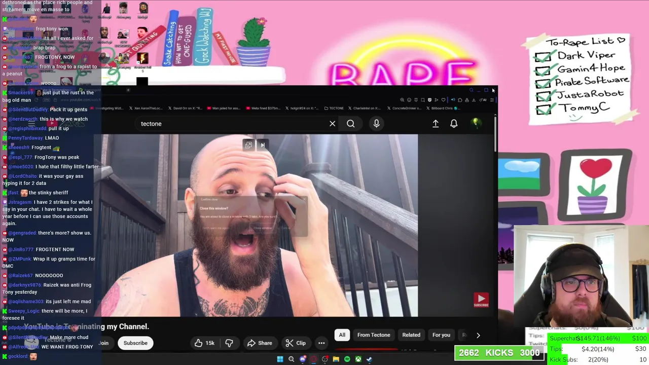Click the YouTube search magnifier button

(350, 124)
